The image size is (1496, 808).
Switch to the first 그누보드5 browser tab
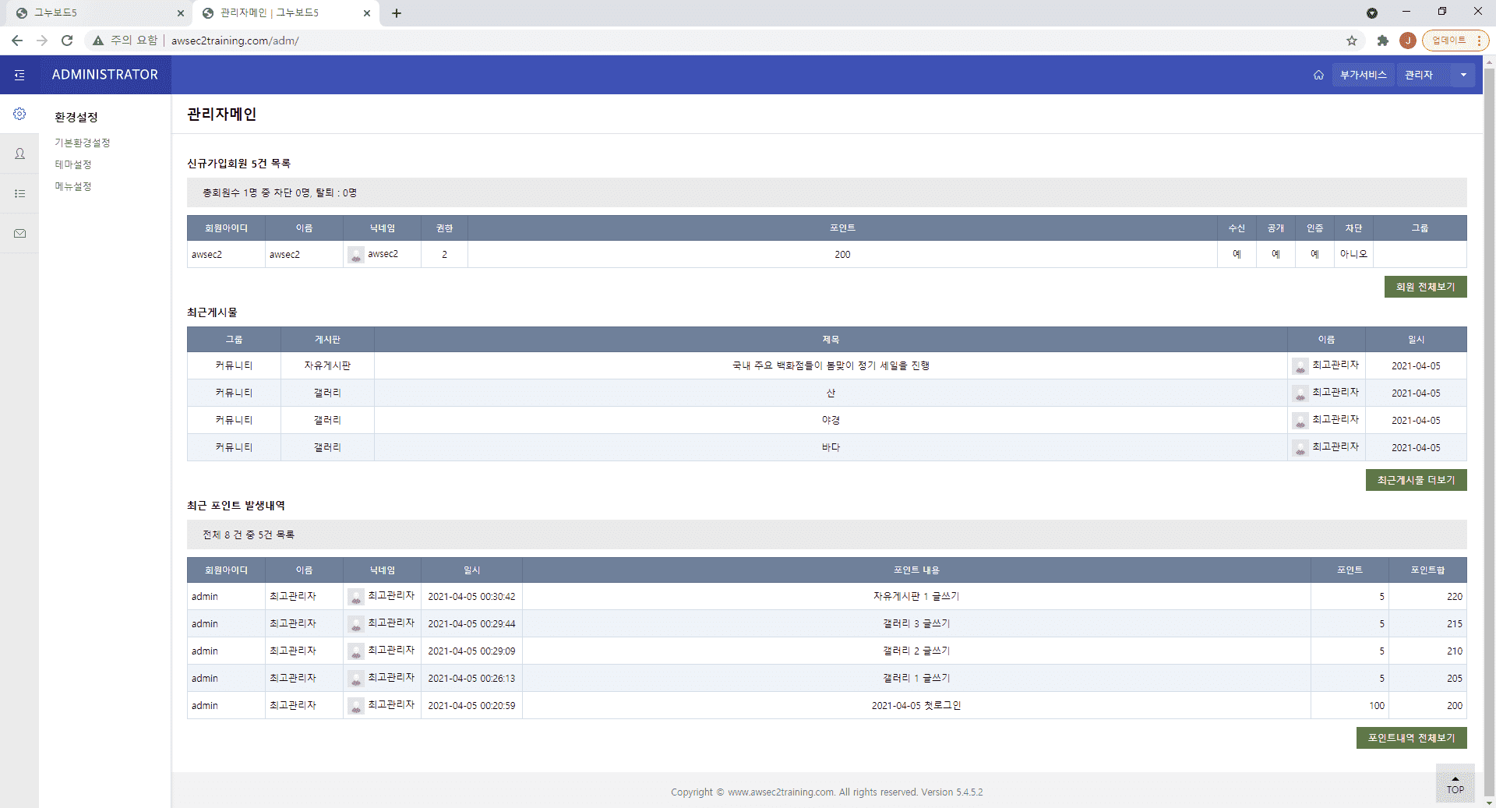click(97, 13)
